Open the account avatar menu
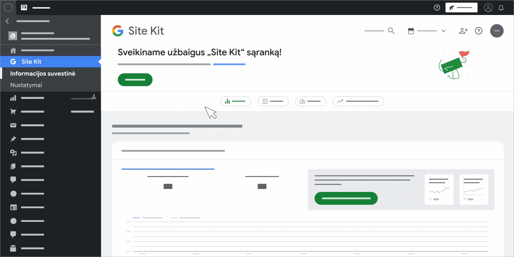 488,7
